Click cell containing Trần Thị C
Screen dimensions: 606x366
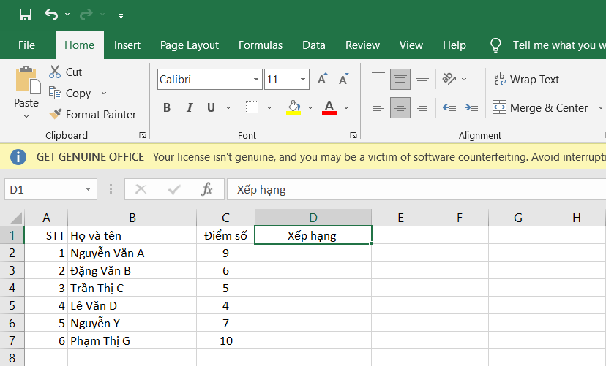click(132, 288)
